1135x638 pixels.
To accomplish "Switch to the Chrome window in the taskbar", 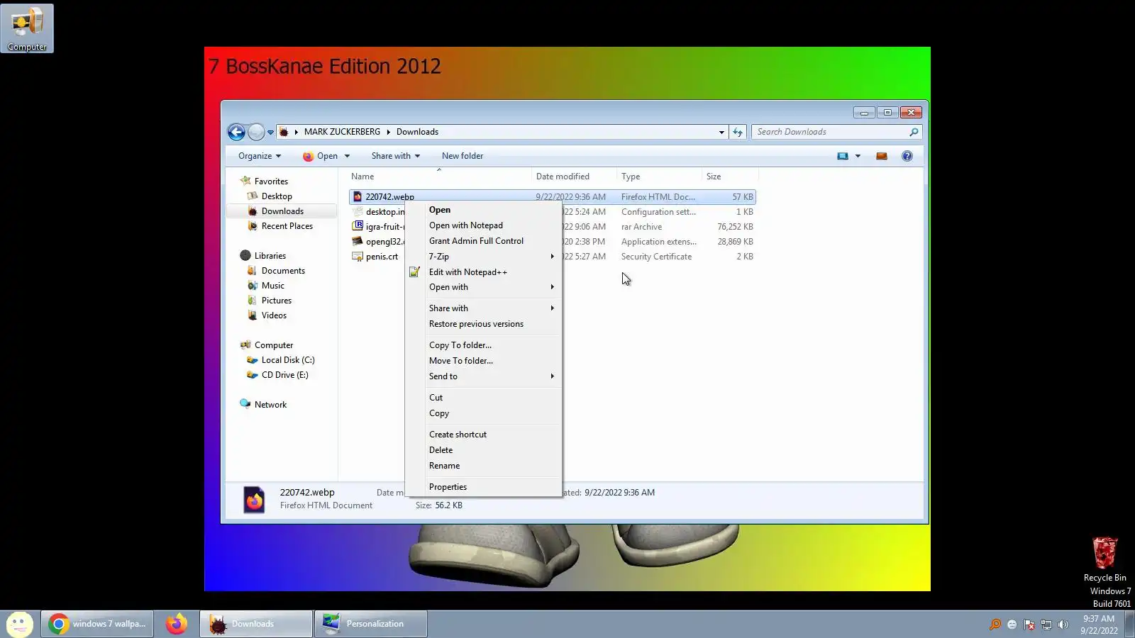I will coord(97,624).
